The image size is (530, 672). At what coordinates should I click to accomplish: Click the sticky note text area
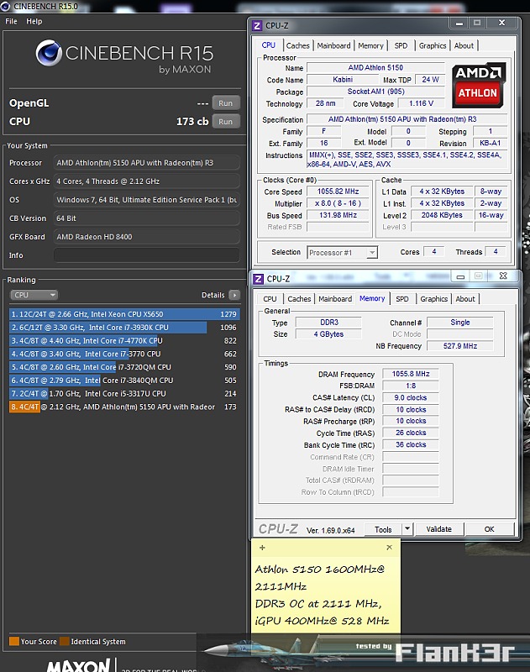(326, 595)
